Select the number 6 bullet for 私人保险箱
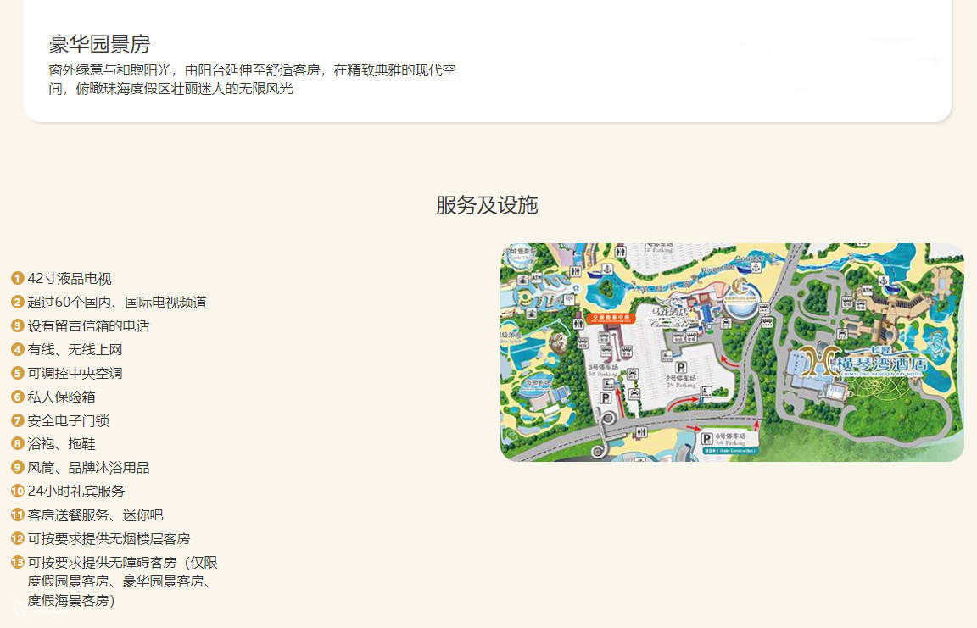The image size is (977, 628). tap(17, 397)
